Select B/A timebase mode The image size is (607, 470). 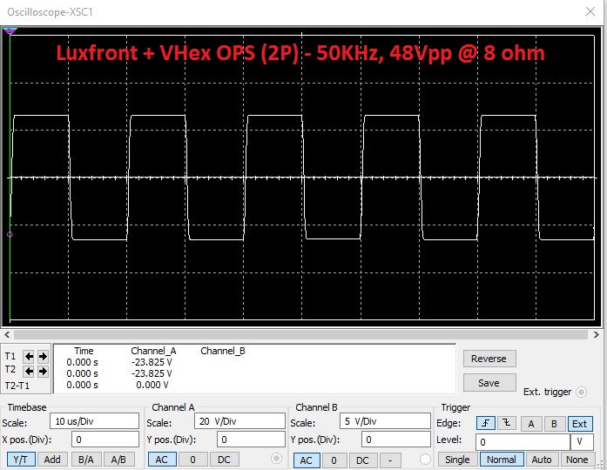pos(86,460)
